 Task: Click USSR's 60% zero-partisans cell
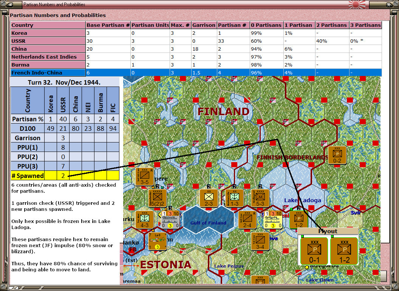point(266,41)
